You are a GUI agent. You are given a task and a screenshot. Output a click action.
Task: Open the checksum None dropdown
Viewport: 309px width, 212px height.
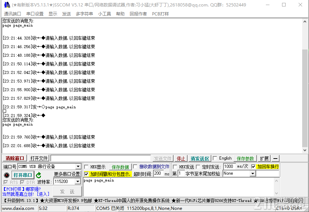pos(253,174)
